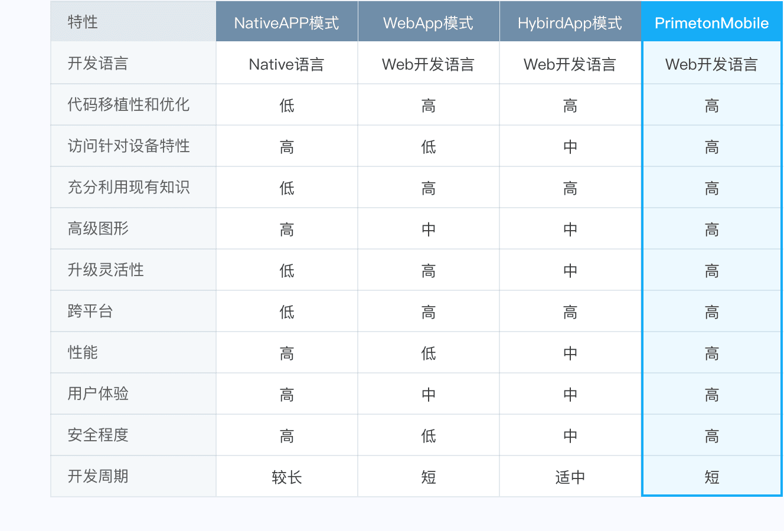
Task: Click the NativeAPP模式 column header
Action: pos(286,23)
